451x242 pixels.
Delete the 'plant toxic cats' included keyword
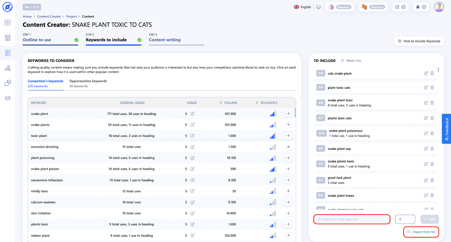(432, 88)
